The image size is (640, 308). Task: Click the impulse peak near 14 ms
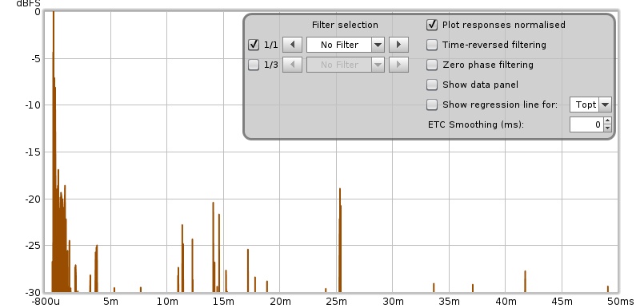(213, 247)
